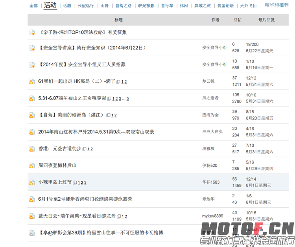Screen dimensions: 295x247
Task: Open 6月1号至2号徒步香港屯门径 thread
Action: pos(85,199)
